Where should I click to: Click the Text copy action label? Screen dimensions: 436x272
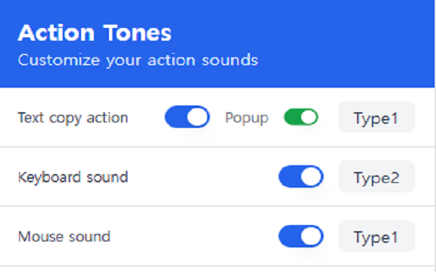pos(73,117)
